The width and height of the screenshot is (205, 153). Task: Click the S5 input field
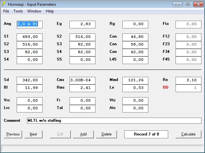83,60
